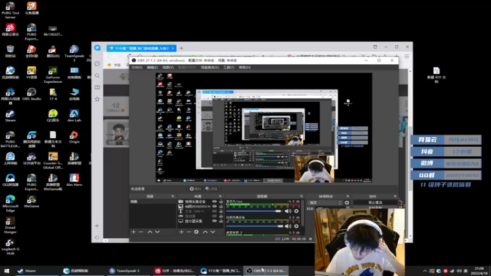Show hidden system tray icons chevron
Viewport: 491px width, 276px height.
[425, 271]
